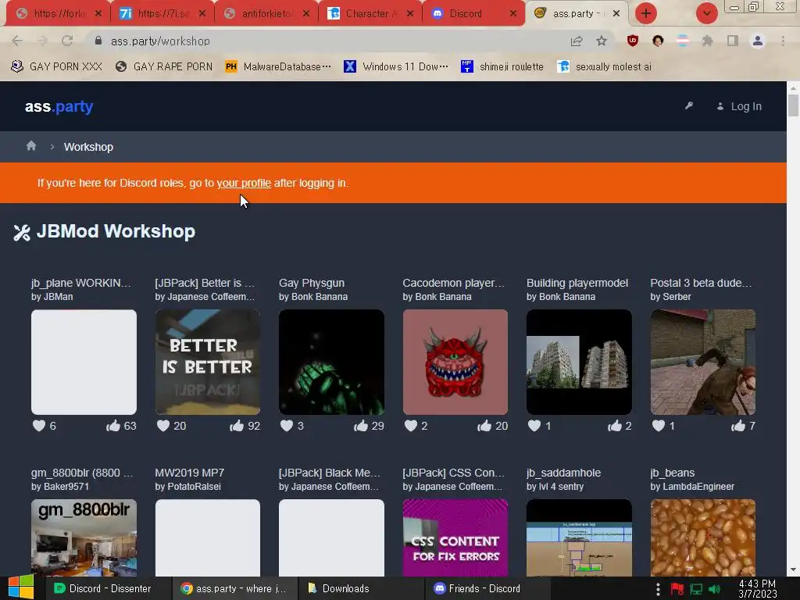Favorite the Better is Better item heart
The width and height of the screenshot is (800, 600).
coord(162,426)
